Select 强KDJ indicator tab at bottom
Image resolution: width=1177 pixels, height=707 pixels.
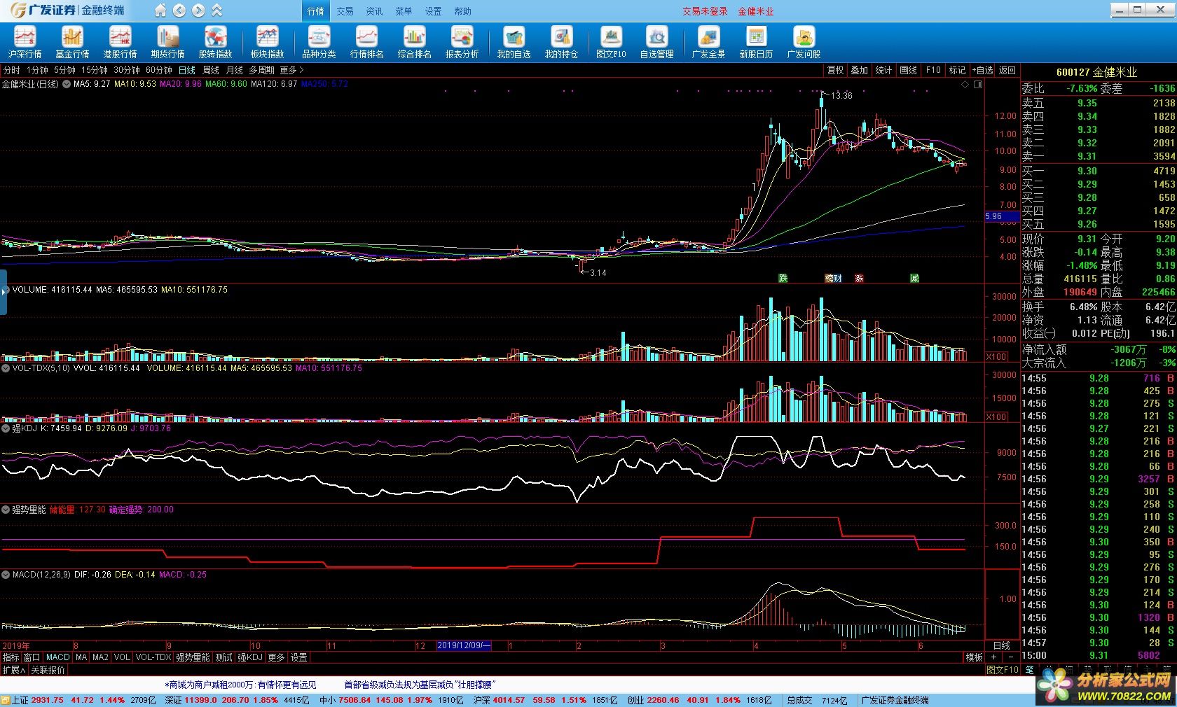coord(250,657)
